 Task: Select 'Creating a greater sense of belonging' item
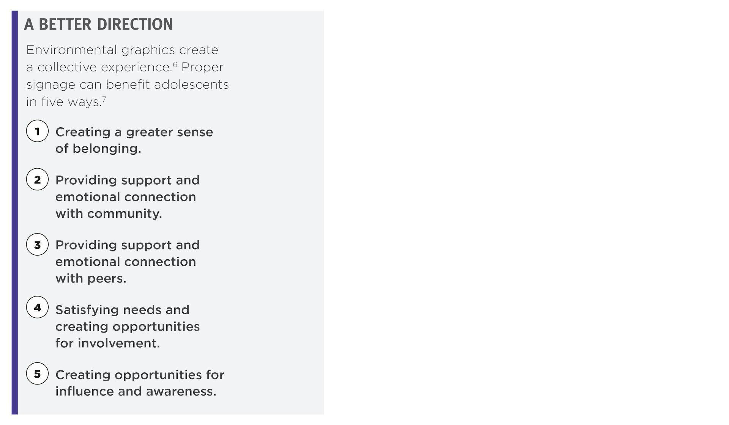(x=134, y=140)
